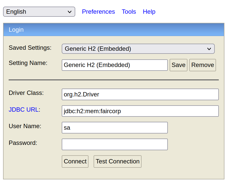Open the Preferences link
Viewport: 228px width, 186px height.
click(x=98, y=12)
